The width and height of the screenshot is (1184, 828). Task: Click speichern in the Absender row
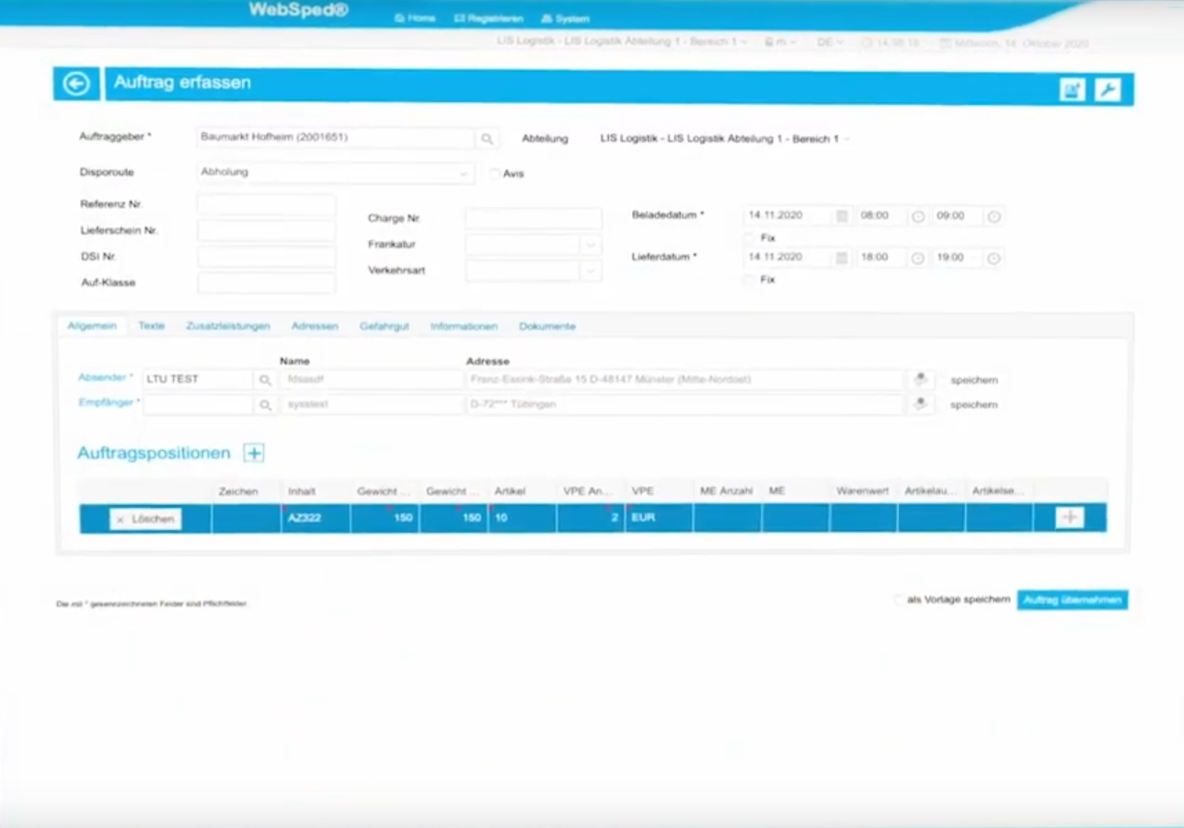pyautogui.click(x=974, y=380)
